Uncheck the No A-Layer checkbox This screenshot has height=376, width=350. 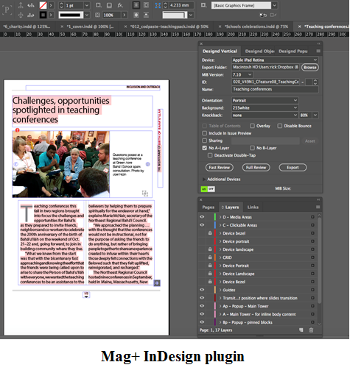pos(204,148)
